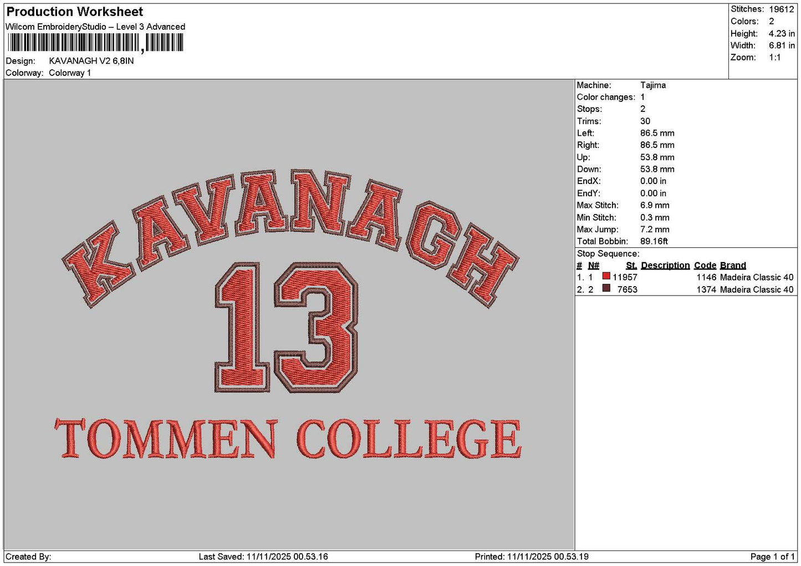Click the 'Page 1 of 1' footer text
Image resolution: width=801 pixels, height=566 pixels.
point(773,557)
